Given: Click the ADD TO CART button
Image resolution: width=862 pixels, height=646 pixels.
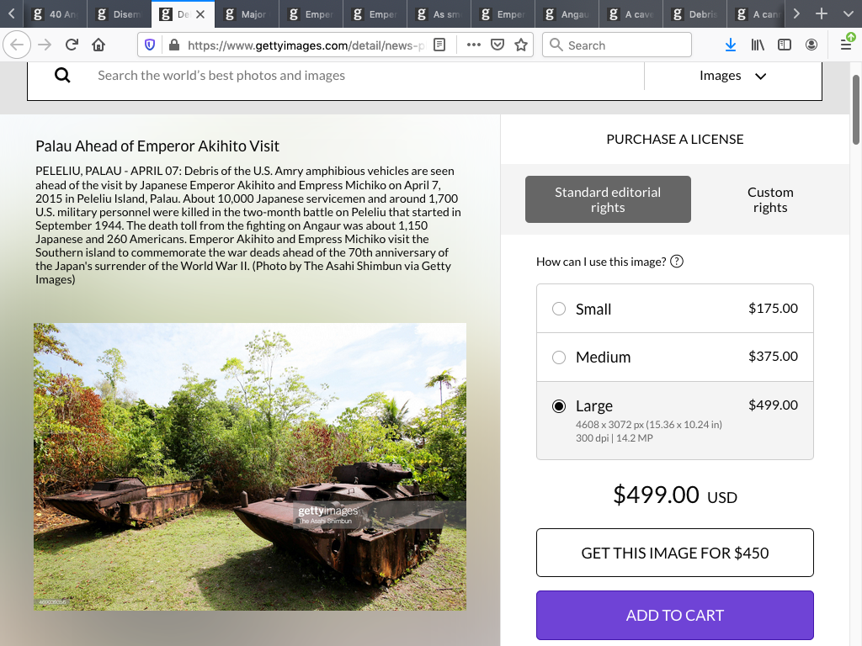Looking at the screenshot, I should (674, 615).
